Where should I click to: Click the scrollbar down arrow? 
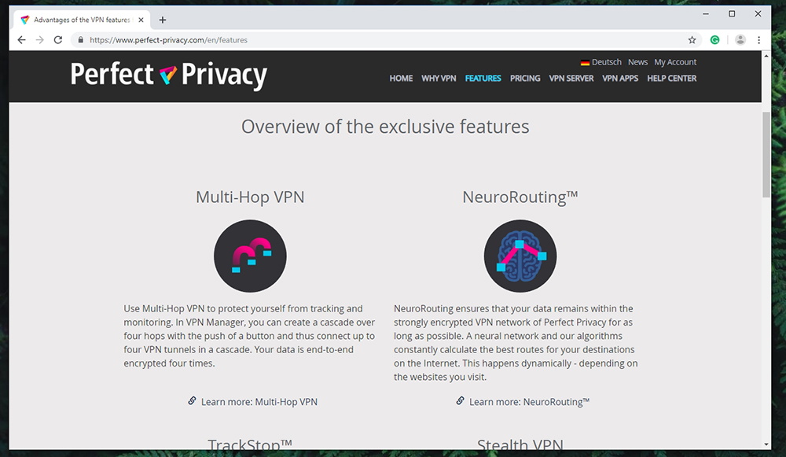point(766,444)
